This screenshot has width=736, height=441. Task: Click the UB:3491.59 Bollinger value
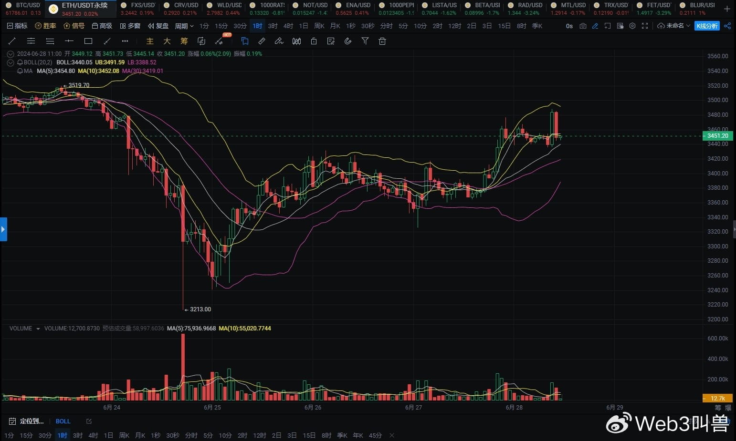(110, 62)
